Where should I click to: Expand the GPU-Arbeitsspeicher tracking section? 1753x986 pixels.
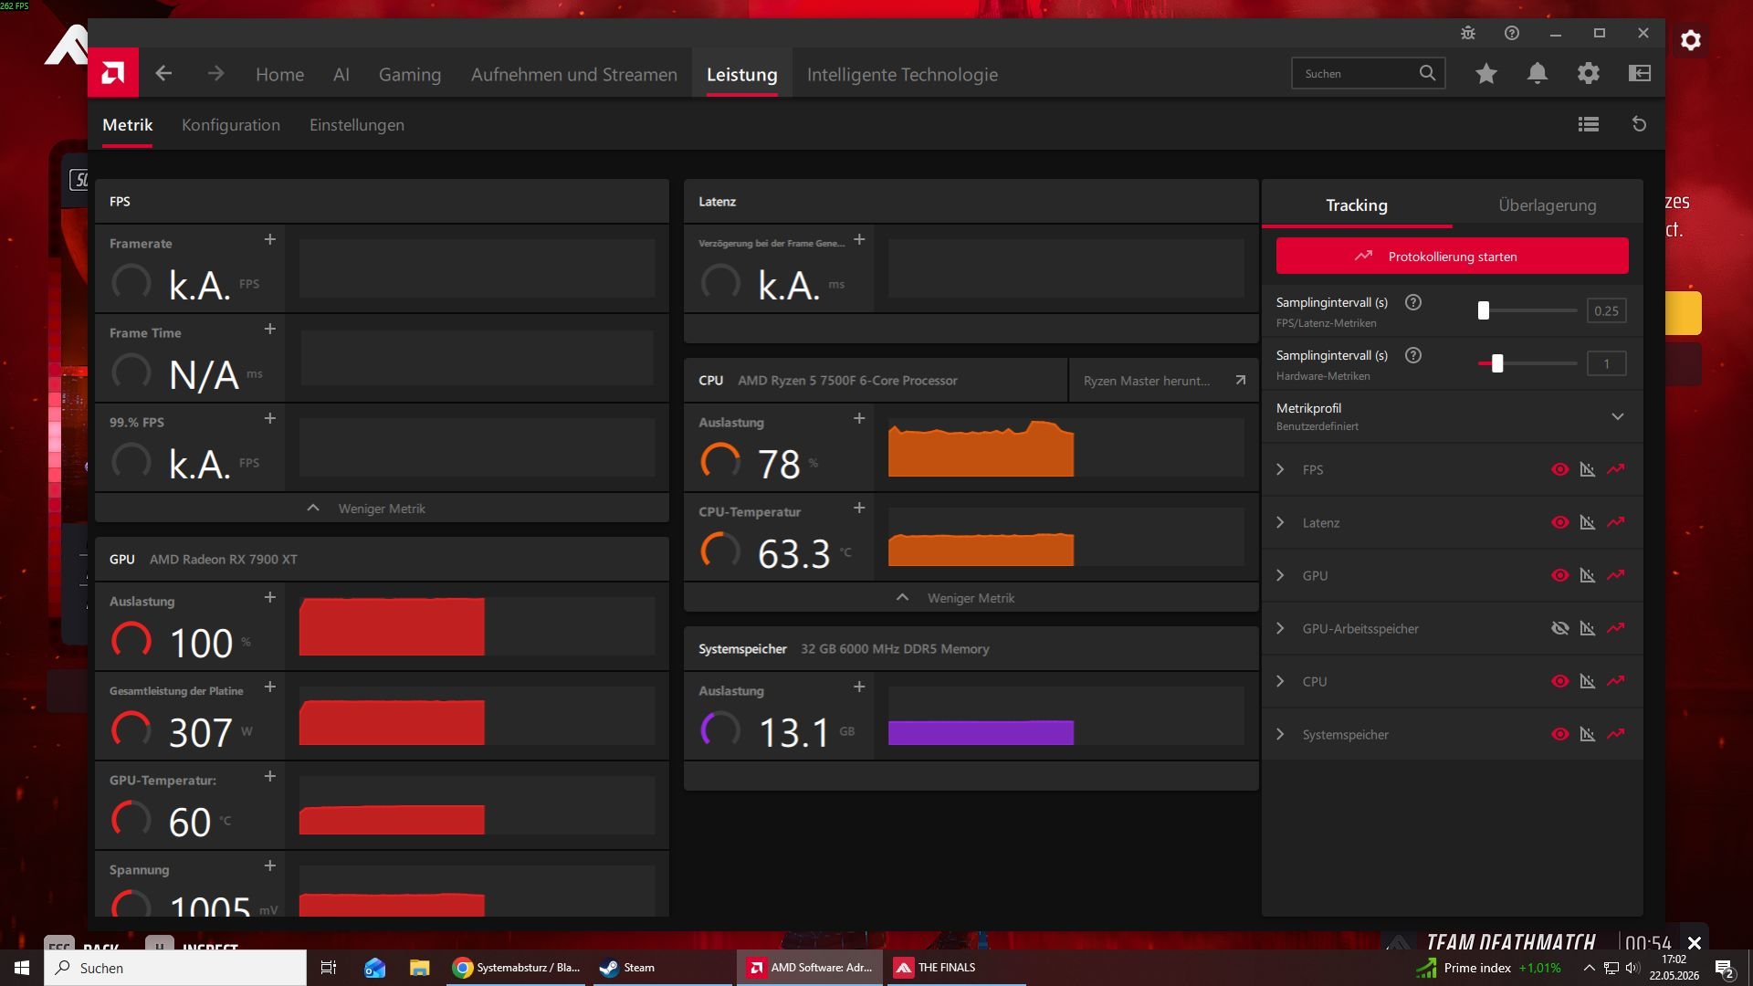point(1280,628)
